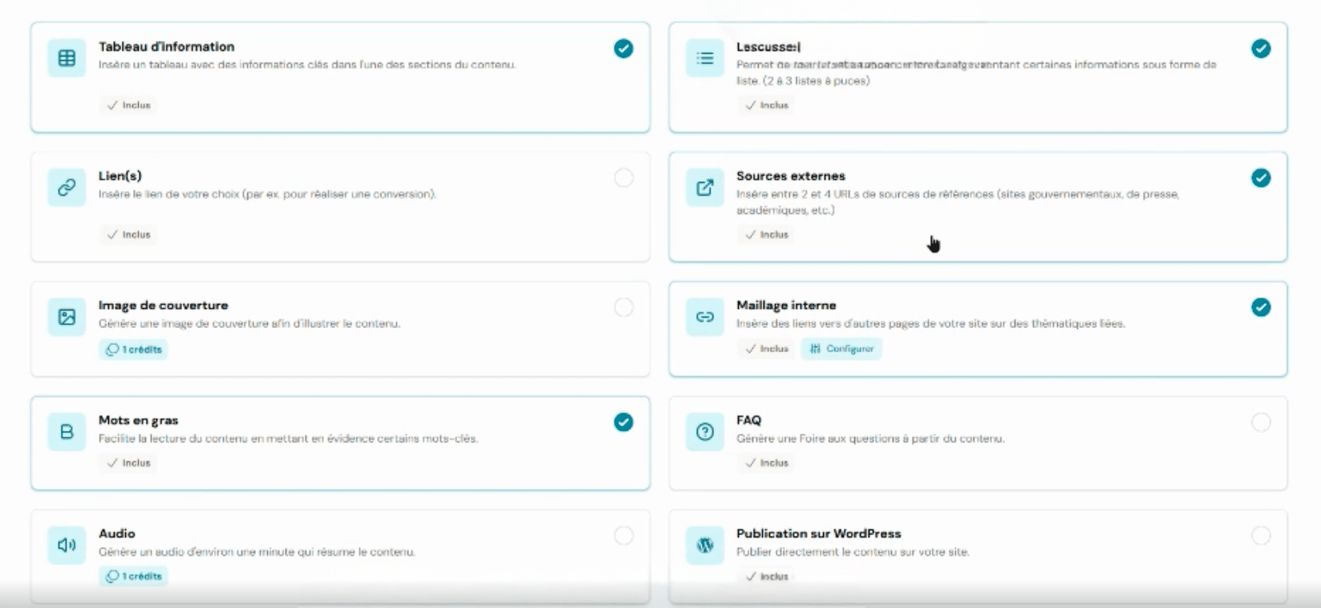Click the Mots en gras title
The width and height of the screenshot is (1321, 608).
[x=138, y=420]
